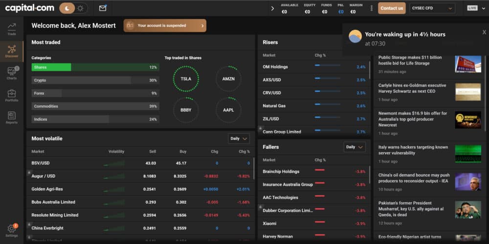489x244 pixels.
Task: Read Newmont $16.9 bln offer headline
Action: 413,119
